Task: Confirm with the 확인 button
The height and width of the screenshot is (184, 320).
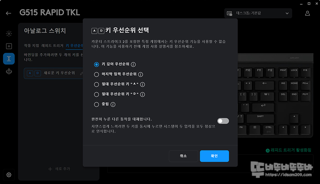Action: coord(214,156)
